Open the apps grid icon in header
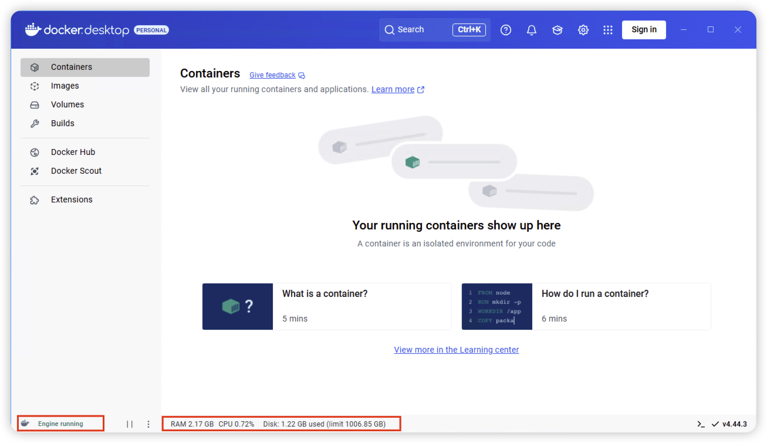This screenshot has width=767, height=443. (608, 30)
